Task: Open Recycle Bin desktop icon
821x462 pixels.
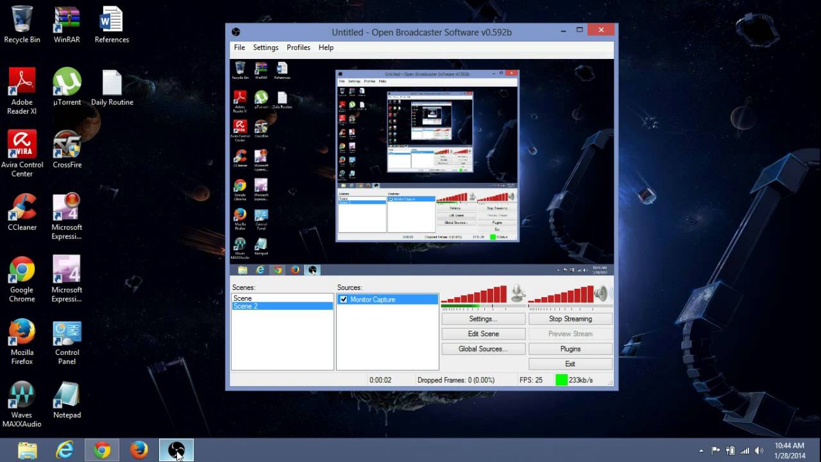Action: click(x=22, y=24)
